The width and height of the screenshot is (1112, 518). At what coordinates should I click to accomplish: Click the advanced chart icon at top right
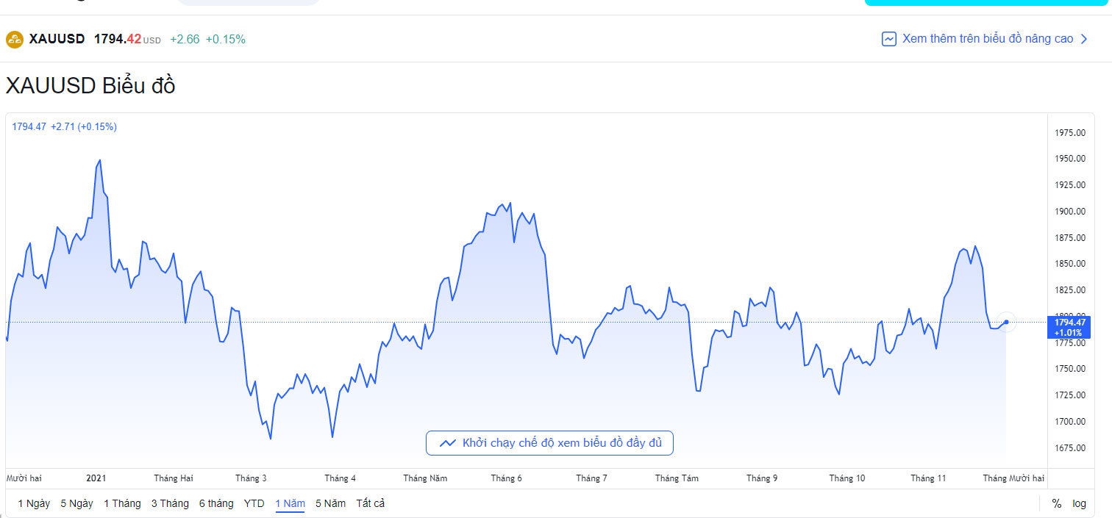click(888, 39)
